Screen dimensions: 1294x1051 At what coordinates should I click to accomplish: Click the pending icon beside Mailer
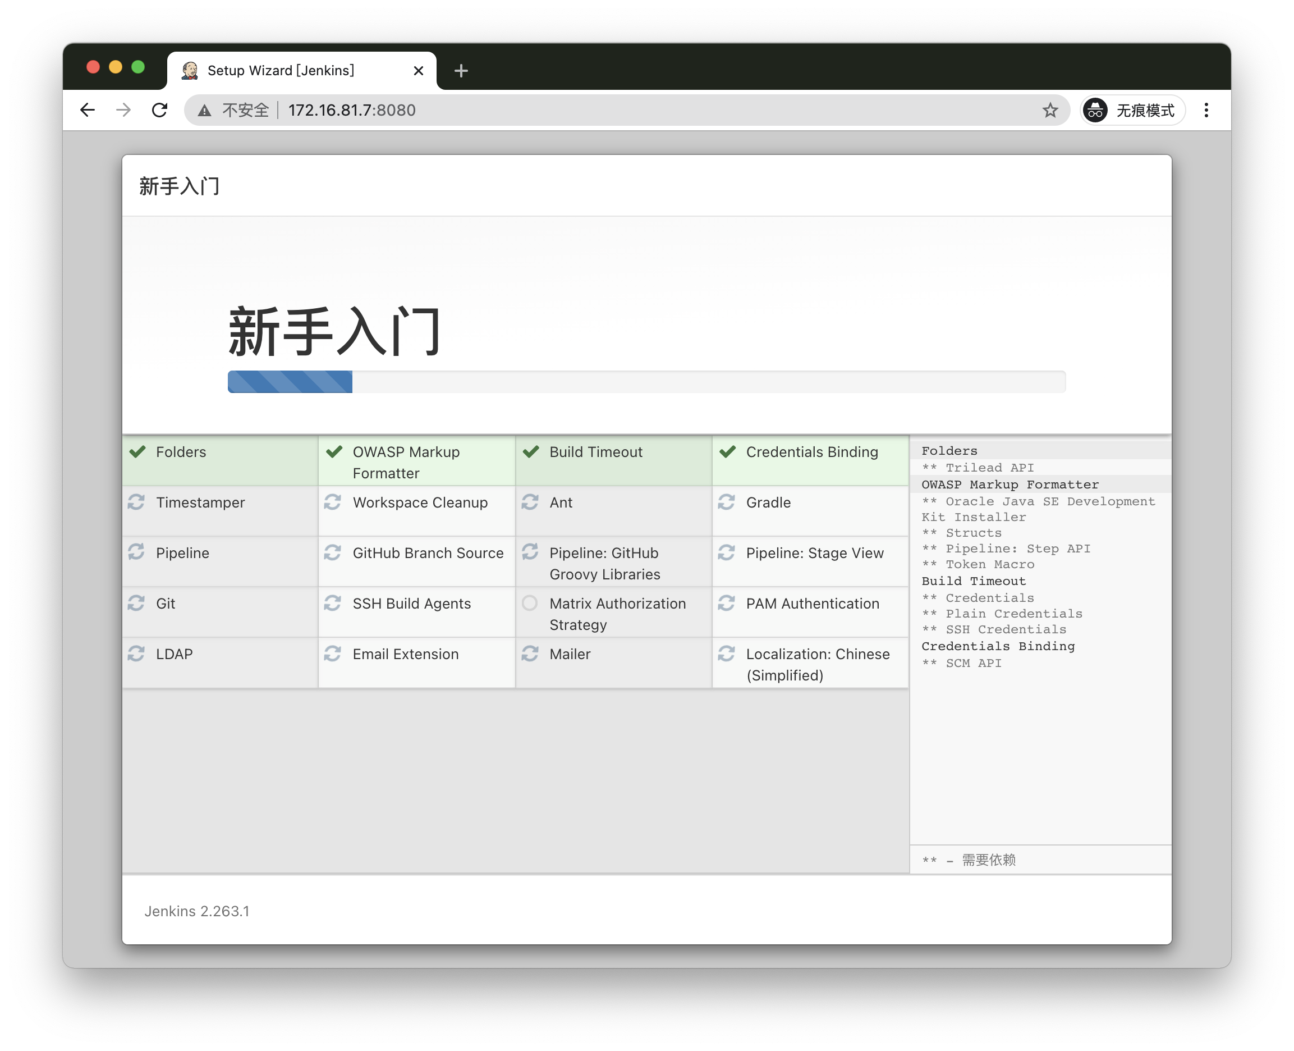(x=530, y=654)
